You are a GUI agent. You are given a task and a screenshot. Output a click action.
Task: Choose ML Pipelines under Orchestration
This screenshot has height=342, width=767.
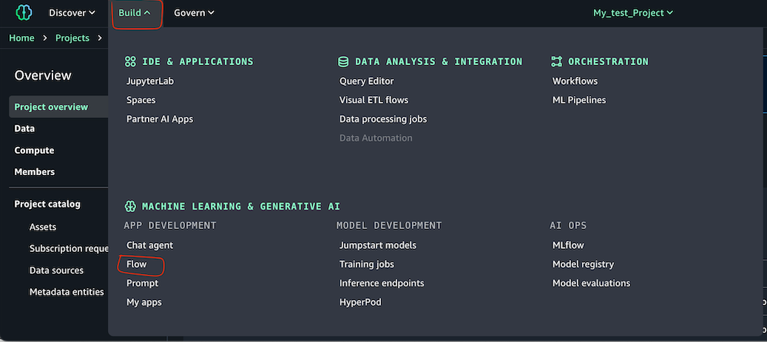coord(579,100)
